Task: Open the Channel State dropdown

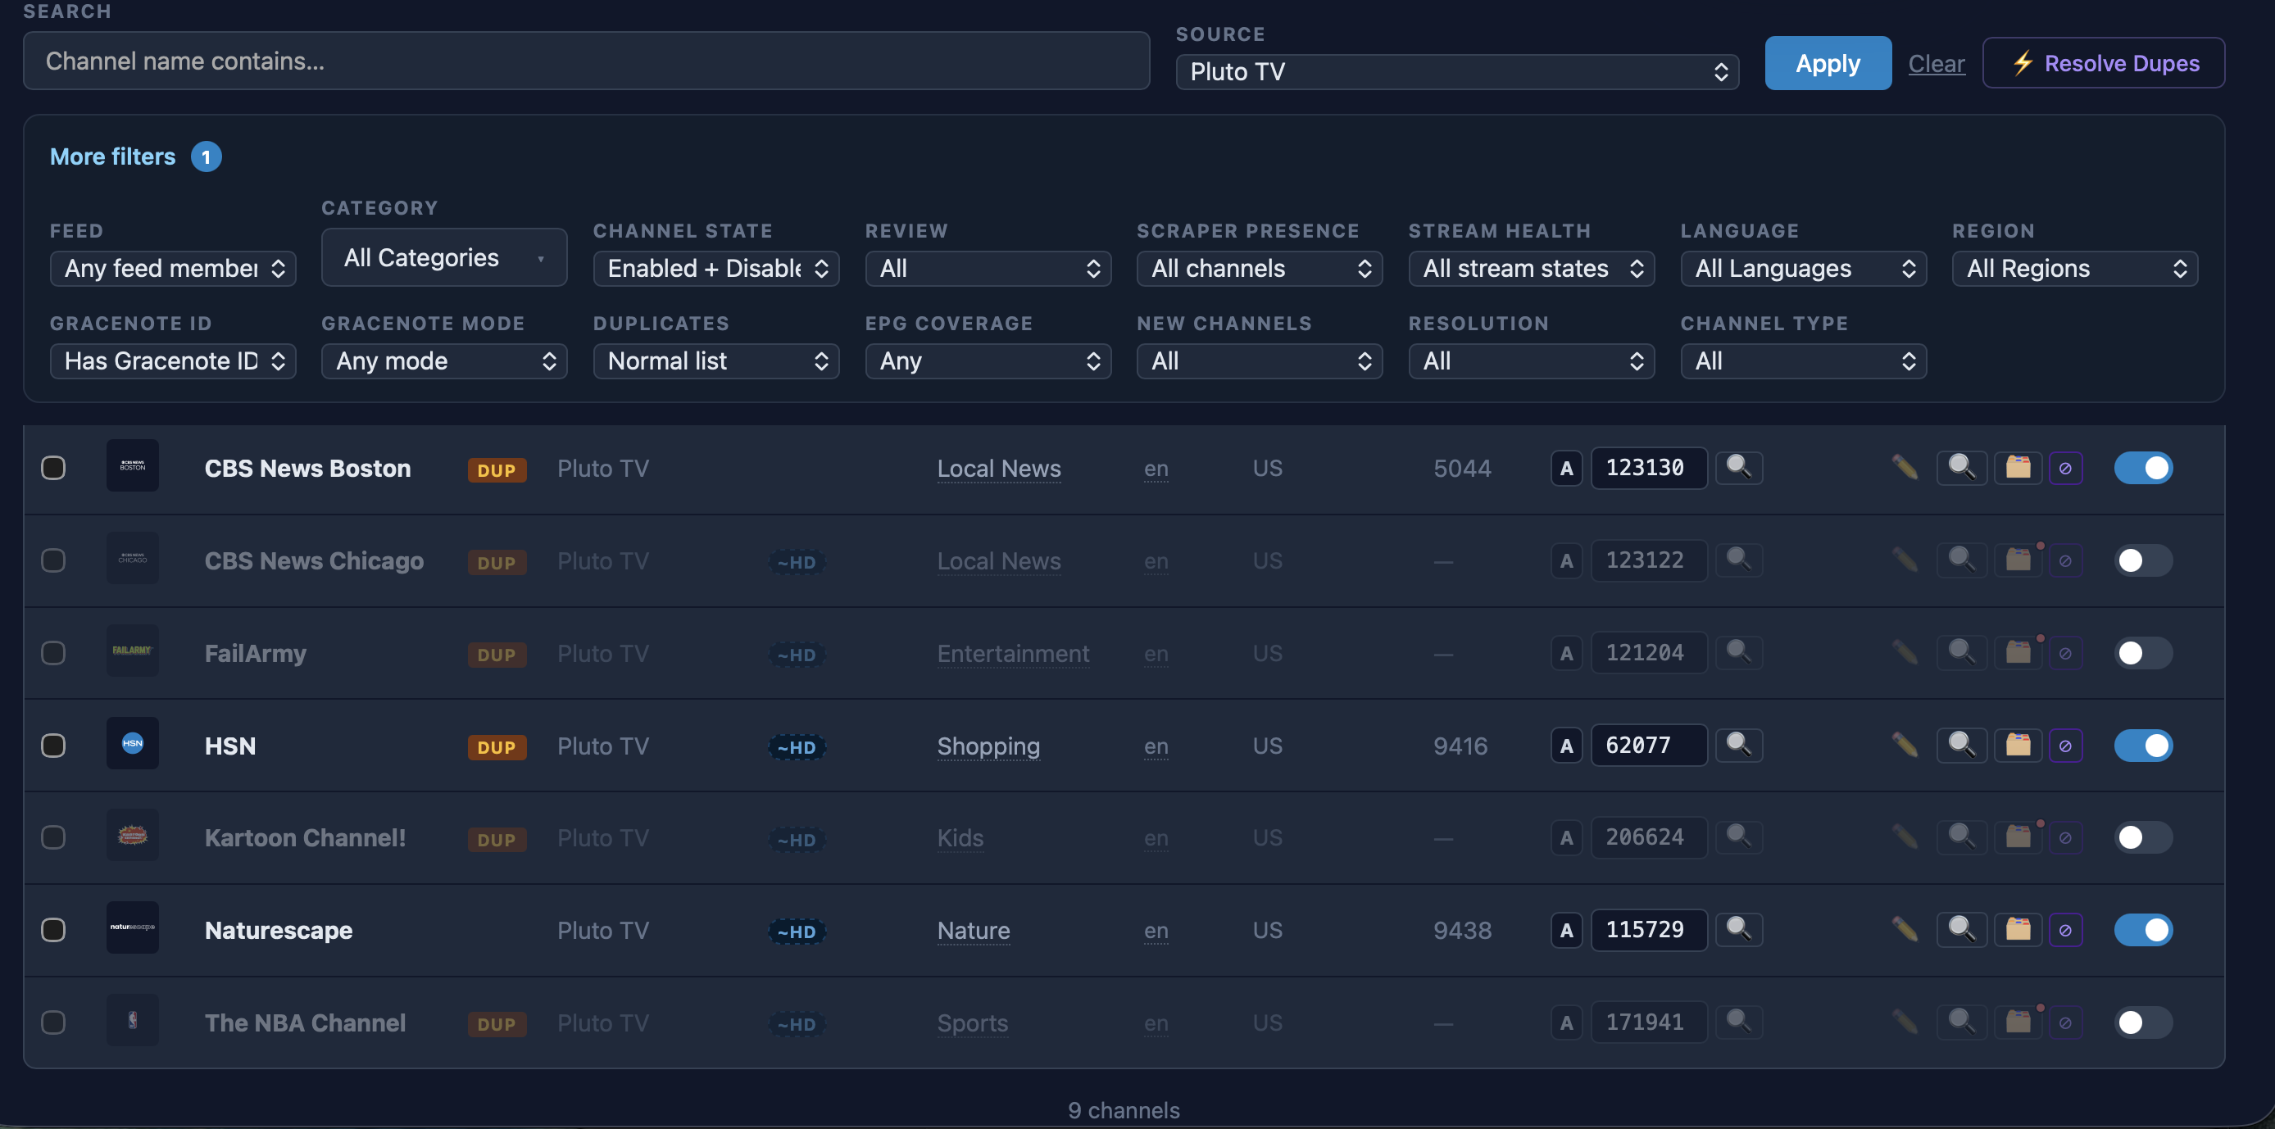Action: point(716,269)
